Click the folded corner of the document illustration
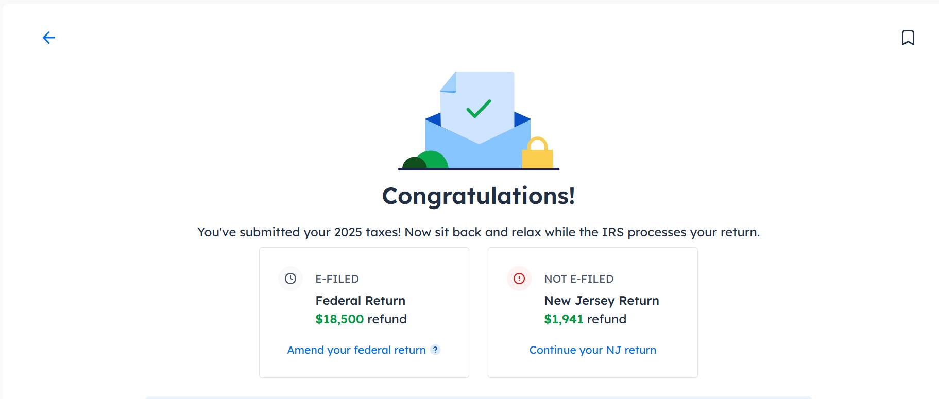 click(x=449, y=83)
